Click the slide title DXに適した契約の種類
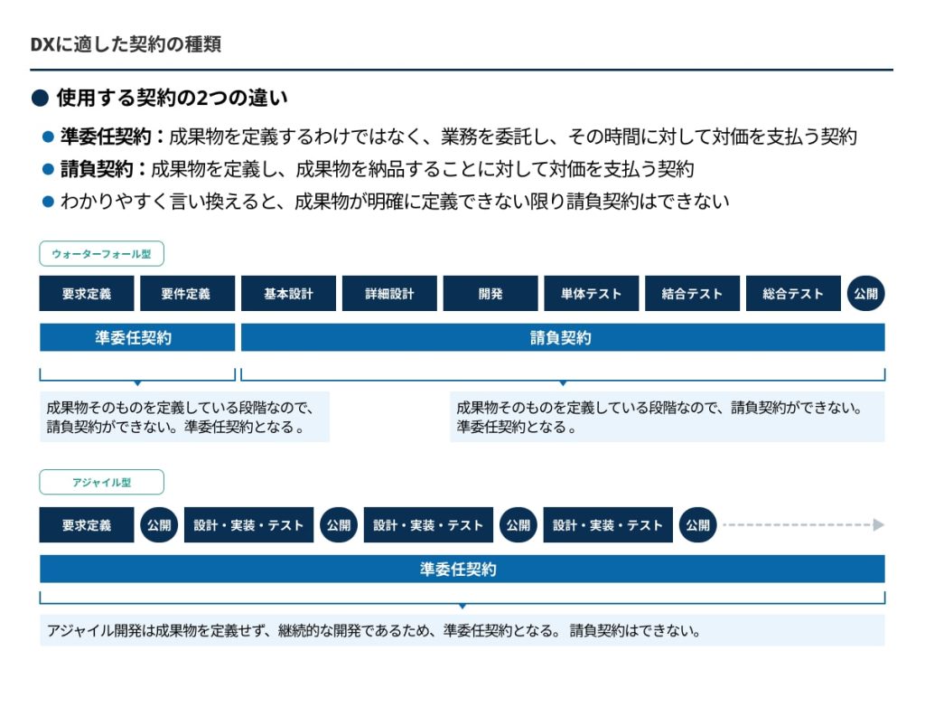Viewport: 925px width, 707px height. click(126, 44)
